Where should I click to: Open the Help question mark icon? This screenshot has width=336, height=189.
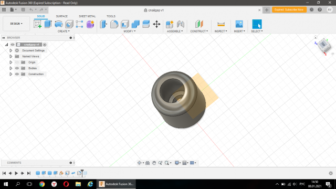point(320,9)
